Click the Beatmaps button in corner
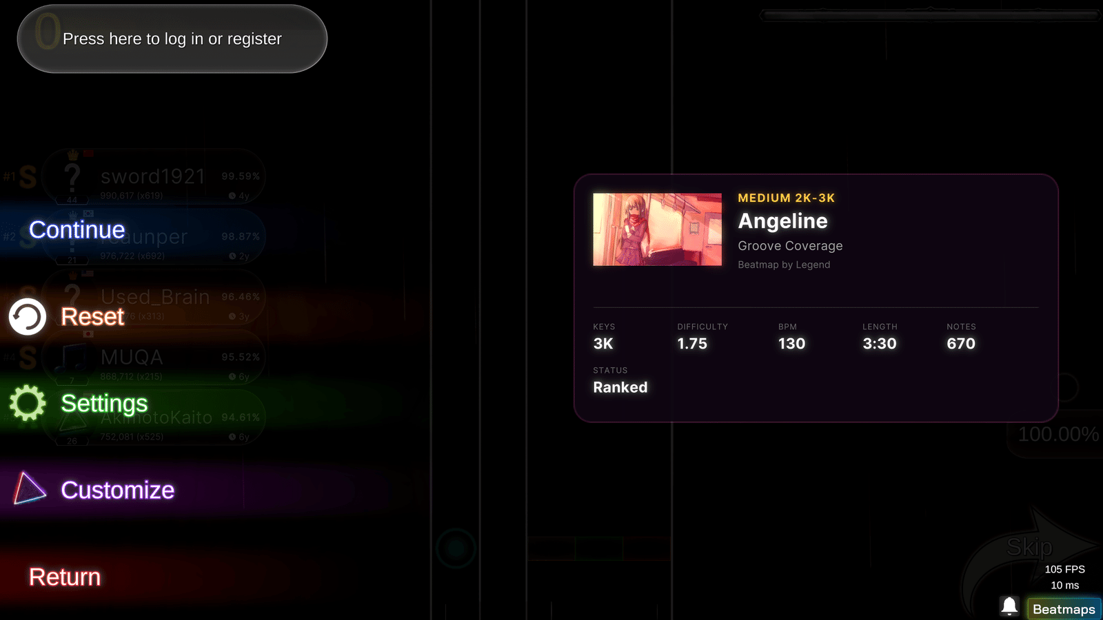Screen dimensions: 1103x620 (x=1064, y=609)
